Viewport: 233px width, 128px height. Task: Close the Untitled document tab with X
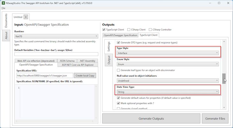26,17
